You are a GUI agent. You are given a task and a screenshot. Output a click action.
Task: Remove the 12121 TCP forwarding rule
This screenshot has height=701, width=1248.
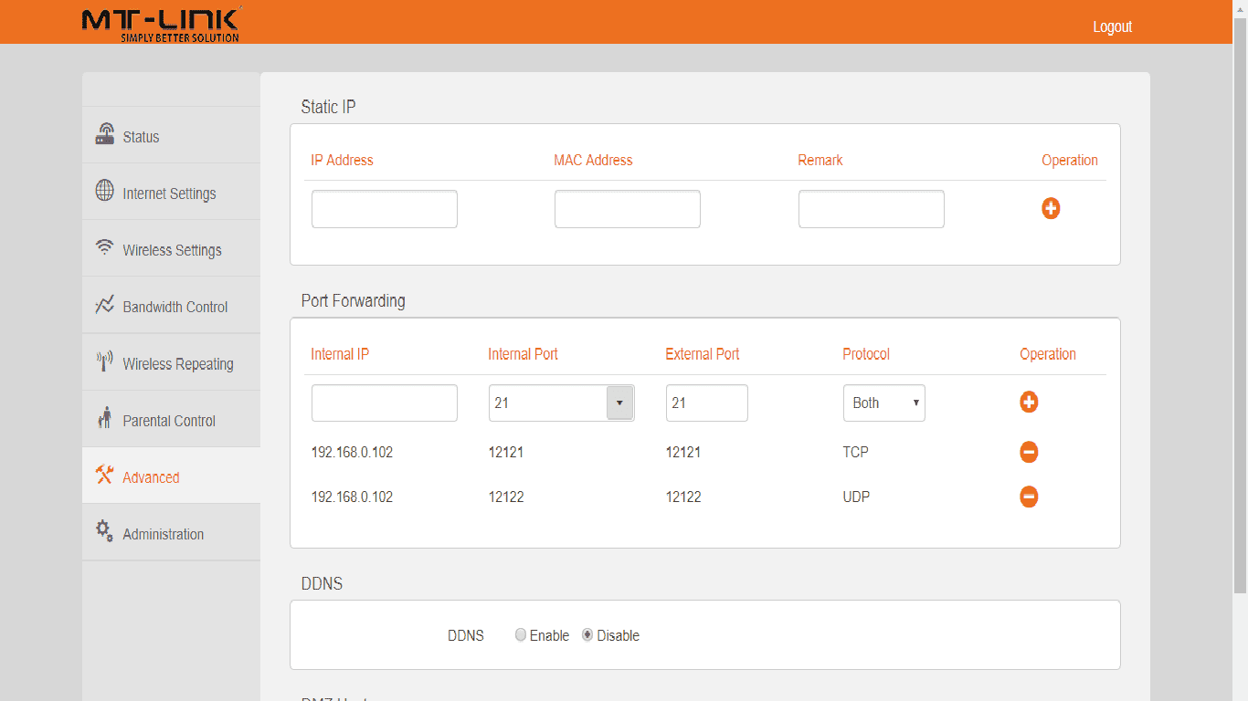click(x=1029, y=452)
